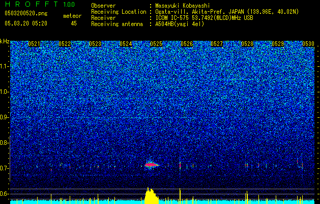Select the filename 0503200520.png
This screenshot has width=320, height=204.
click(26, 13)
